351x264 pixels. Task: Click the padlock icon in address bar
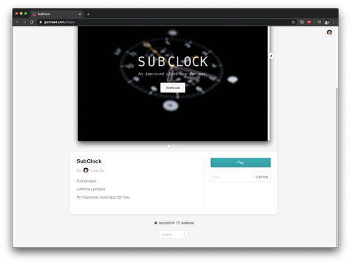40,22
